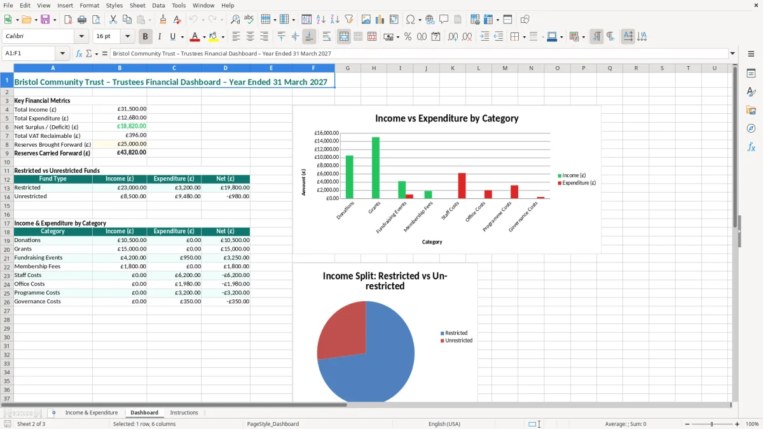The width and height of the screenshot is (763, 429).
Task: Click the Copy icon
Action: [127, 20]
